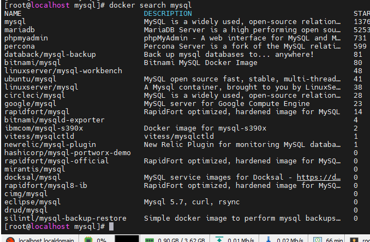Viewport: 370px width, 242px height.
Task: Open the https://d… link in docksal/mysql row
Action: click(318, 177)
